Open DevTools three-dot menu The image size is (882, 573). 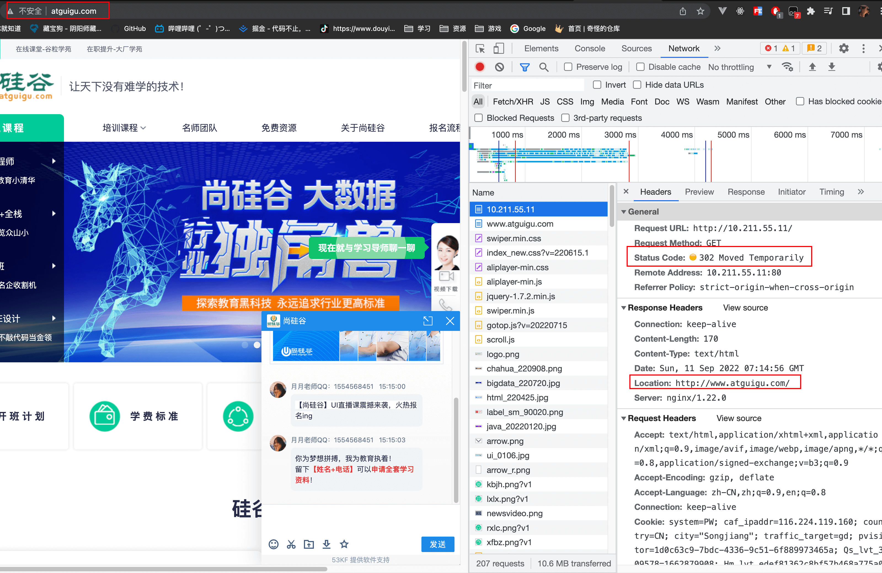(863, 49)
